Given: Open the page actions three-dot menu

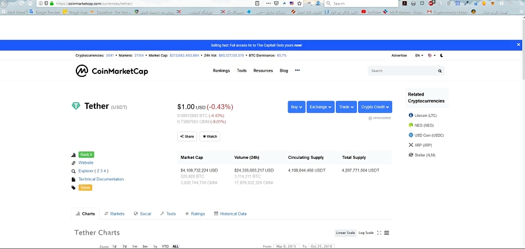Looking at the screenshot, I should (268, 3).
